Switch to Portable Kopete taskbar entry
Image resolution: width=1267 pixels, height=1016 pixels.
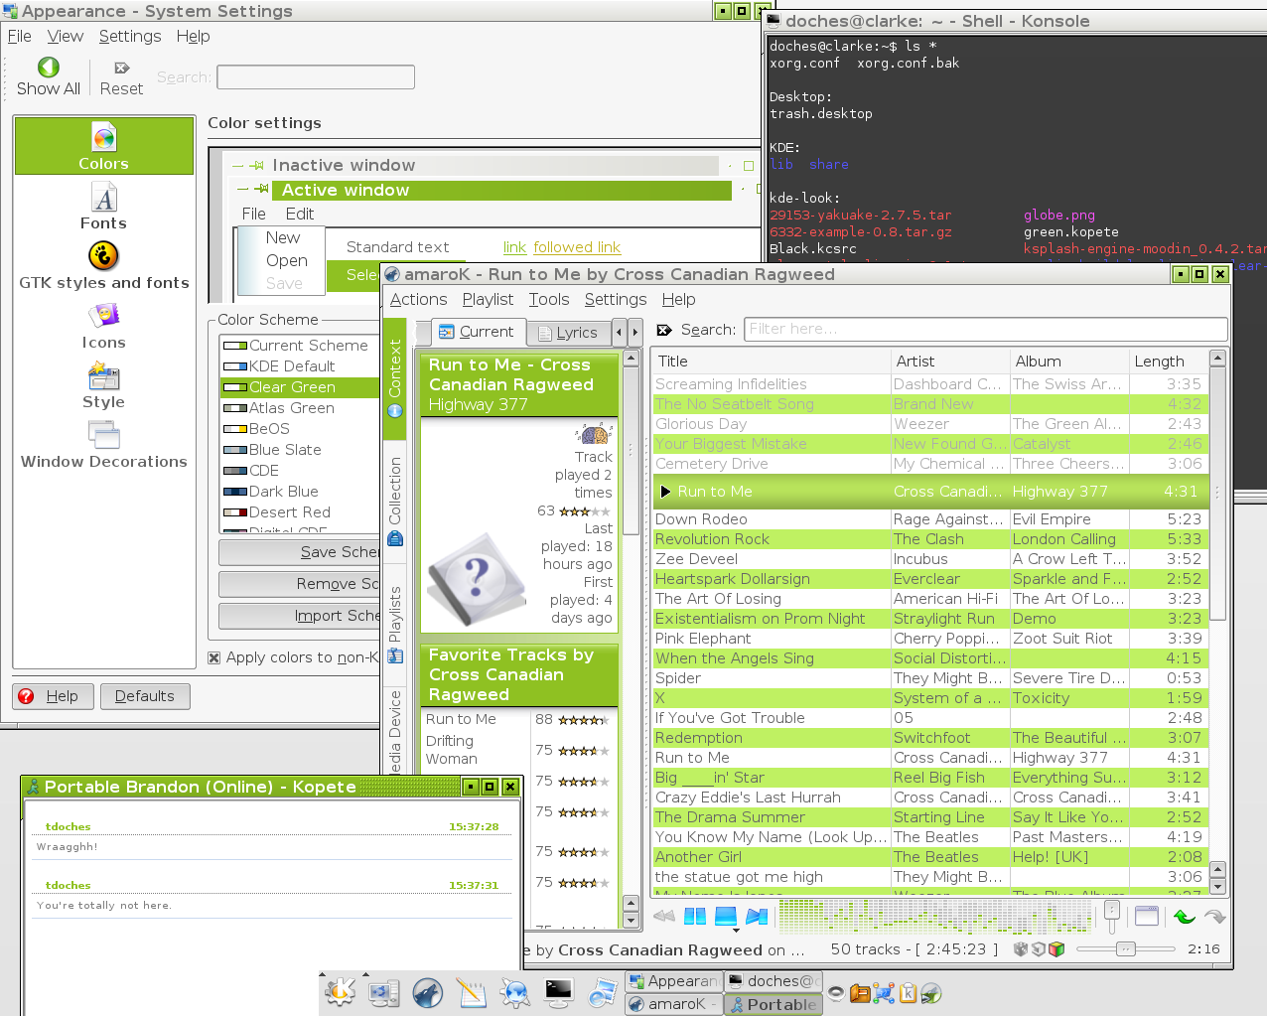pyautogui.click(x=772, y=1004)
